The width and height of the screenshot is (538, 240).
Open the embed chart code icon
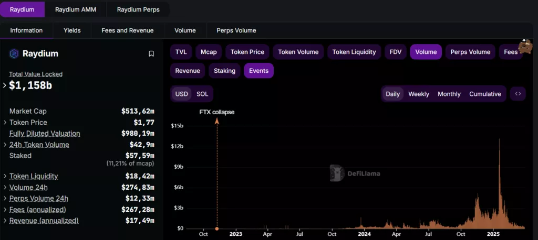(x=518, y=94)
